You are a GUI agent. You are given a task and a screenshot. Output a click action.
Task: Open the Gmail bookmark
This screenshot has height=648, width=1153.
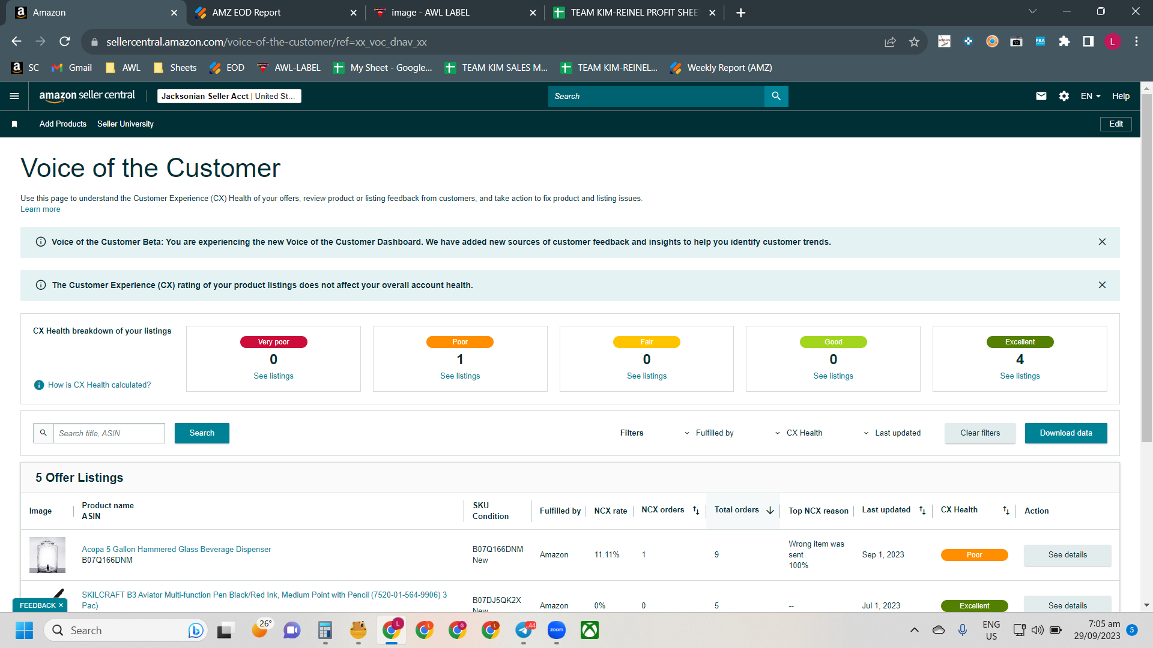72,68
